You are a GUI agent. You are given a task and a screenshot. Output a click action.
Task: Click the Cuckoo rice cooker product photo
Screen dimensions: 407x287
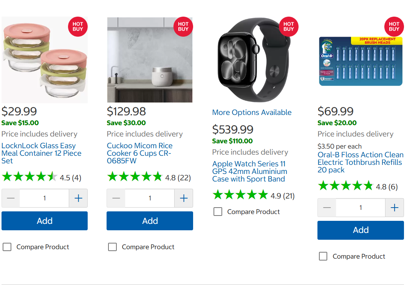point(150,61)
